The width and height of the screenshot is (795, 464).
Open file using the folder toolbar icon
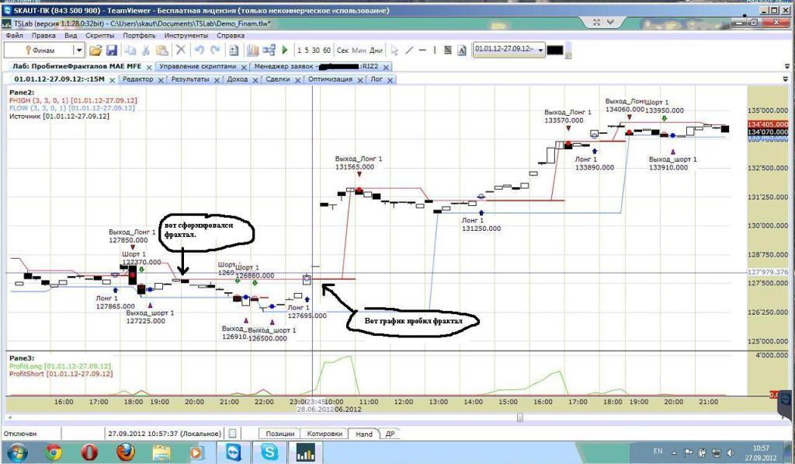[x=95, y=50]
